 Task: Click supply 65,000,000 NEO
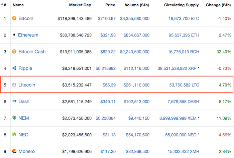pos(181,135)
